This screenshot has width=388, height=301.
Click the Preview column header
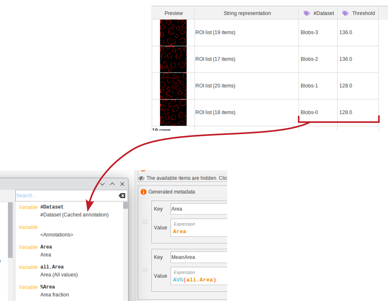point(173,13)
